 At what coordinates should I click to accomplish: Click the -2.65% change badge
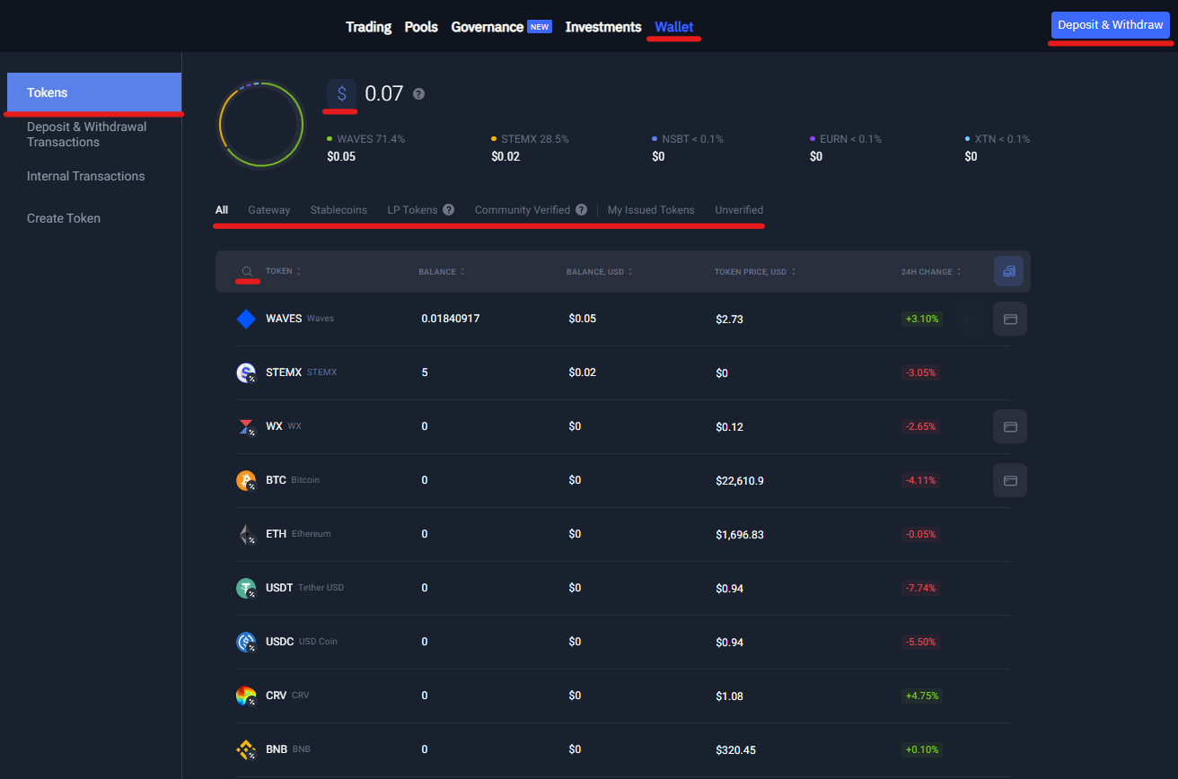tap(920, 426)
